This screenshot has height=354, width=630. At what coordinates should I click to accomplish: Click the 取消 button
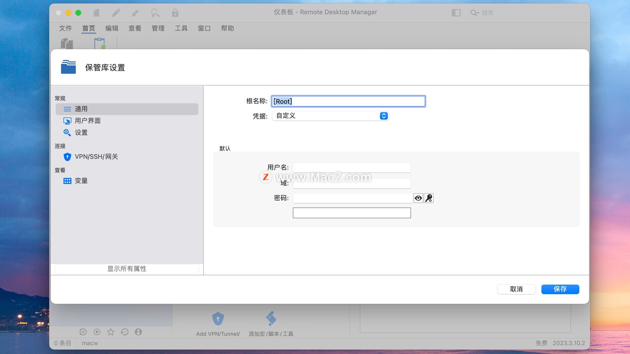coord(516,289)
